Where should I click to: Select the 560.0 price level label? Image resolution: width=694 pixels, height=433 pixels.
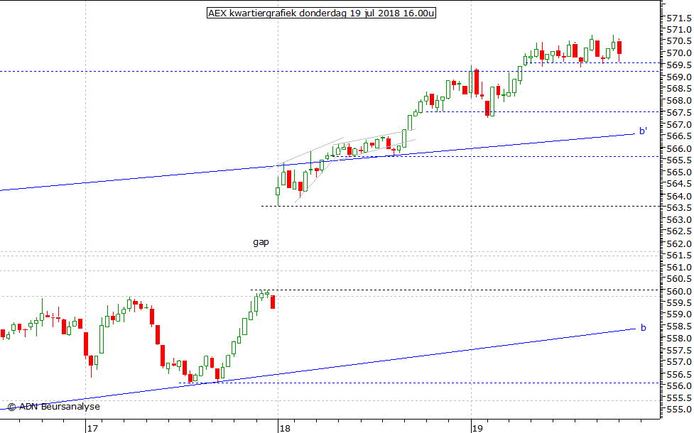679,291
